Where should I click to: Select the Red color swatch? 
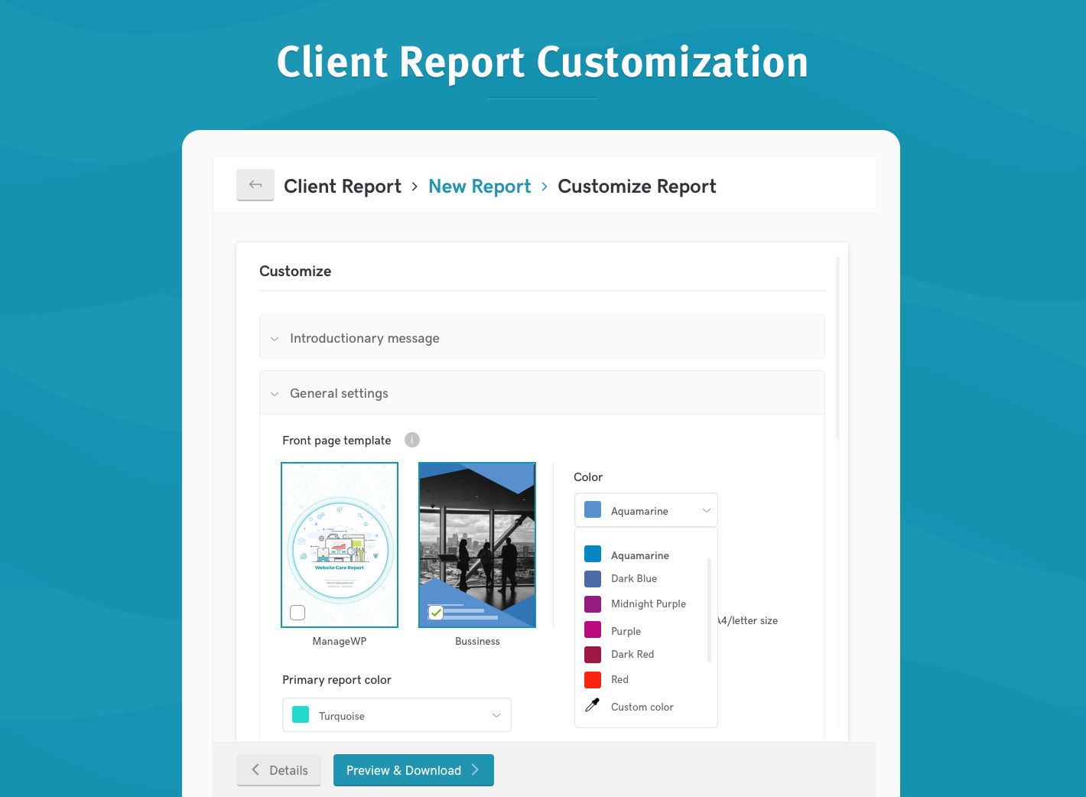pyautogui.click(x=593, y=679)
